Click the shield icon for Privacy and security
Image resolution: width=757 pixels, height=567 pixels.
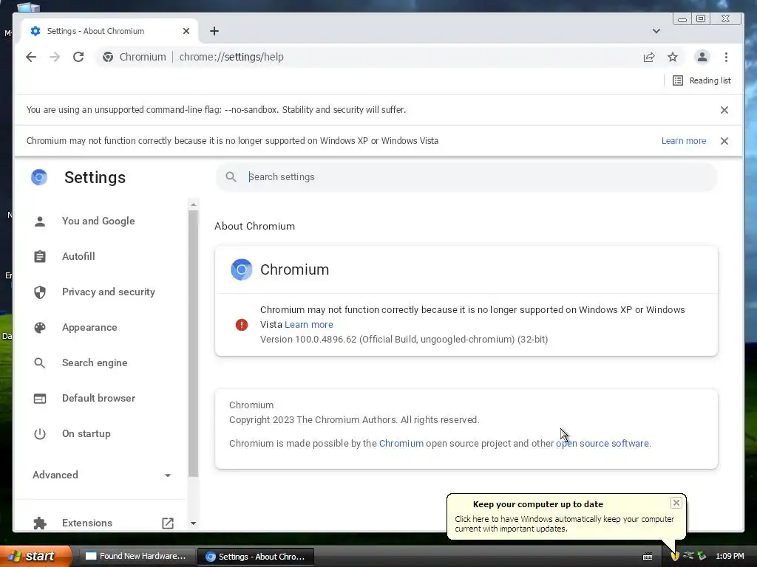40,292
